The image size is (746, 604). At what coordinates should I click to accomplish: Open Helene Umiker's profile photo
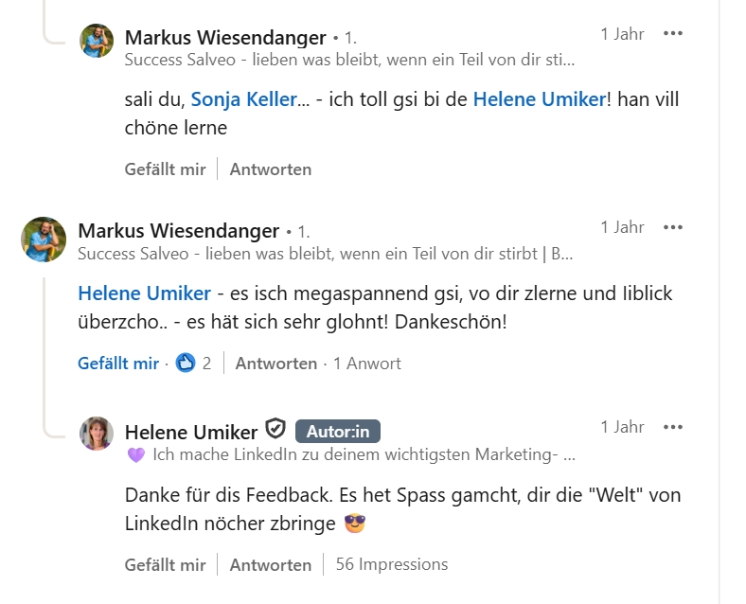(97, 434)
